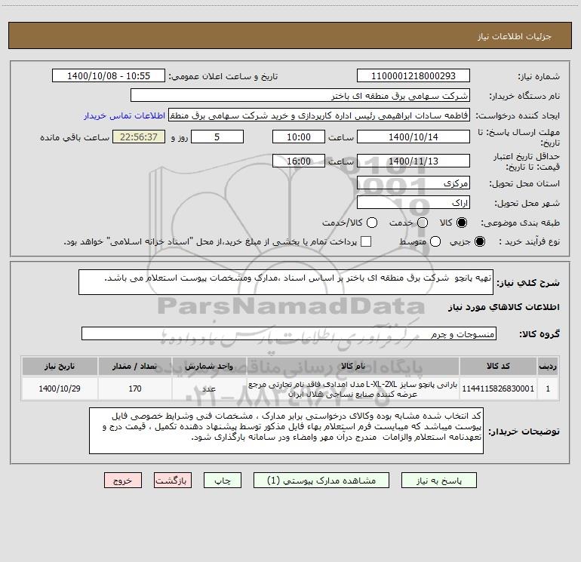Click the خروج exit button

(x=123, y=481)
